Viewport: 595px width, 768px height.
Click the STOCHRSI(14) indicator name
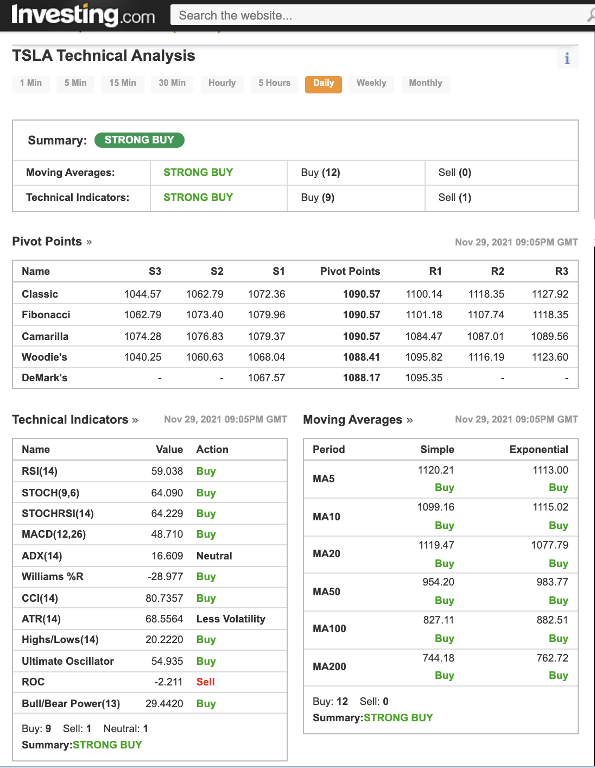(58, 514)
